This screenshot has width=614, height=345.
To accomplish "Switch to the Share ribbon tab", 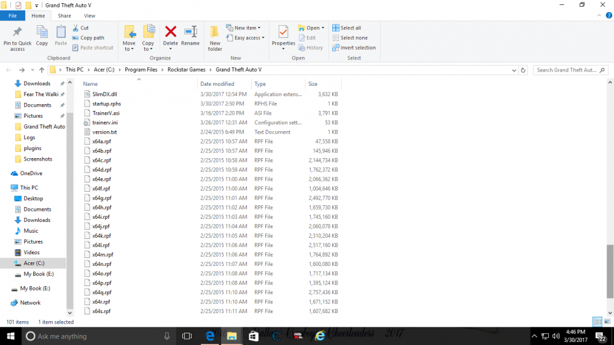I will (x=64, y=16).
